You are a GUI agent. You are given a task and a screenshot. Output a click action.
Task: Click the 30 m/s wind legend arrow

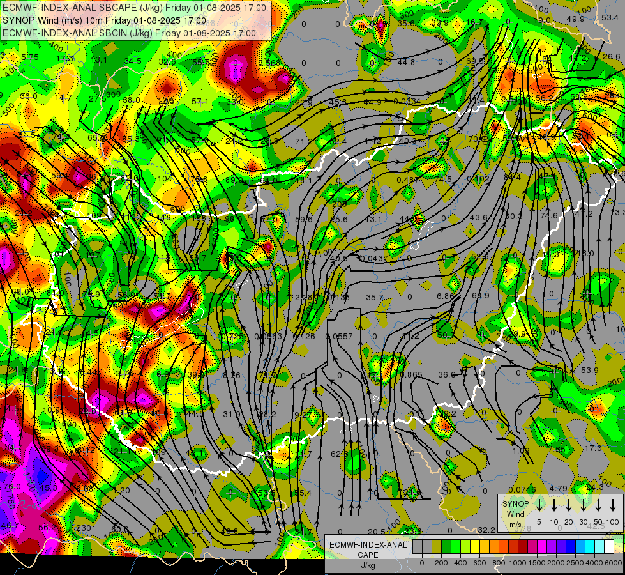point(583,505)
